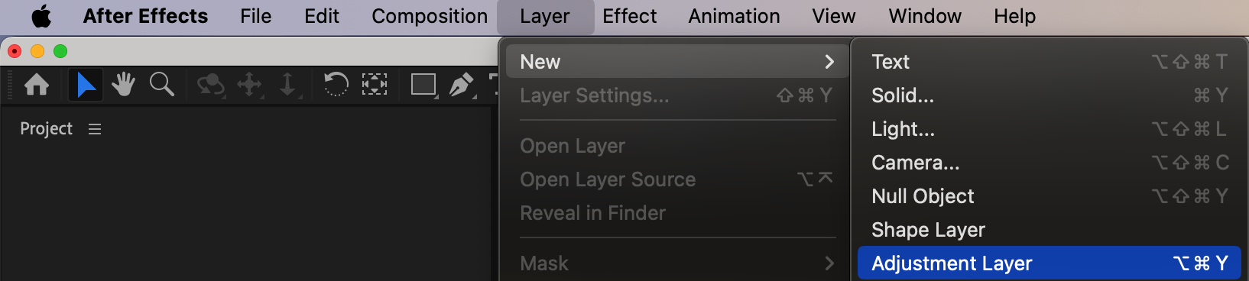
Task: Open the Apple menu
Action: click(x=41, y=16)
